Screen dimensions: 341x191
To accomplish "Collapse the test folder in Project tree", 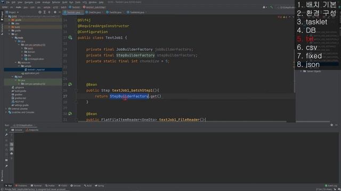I will tap(13, 76).
